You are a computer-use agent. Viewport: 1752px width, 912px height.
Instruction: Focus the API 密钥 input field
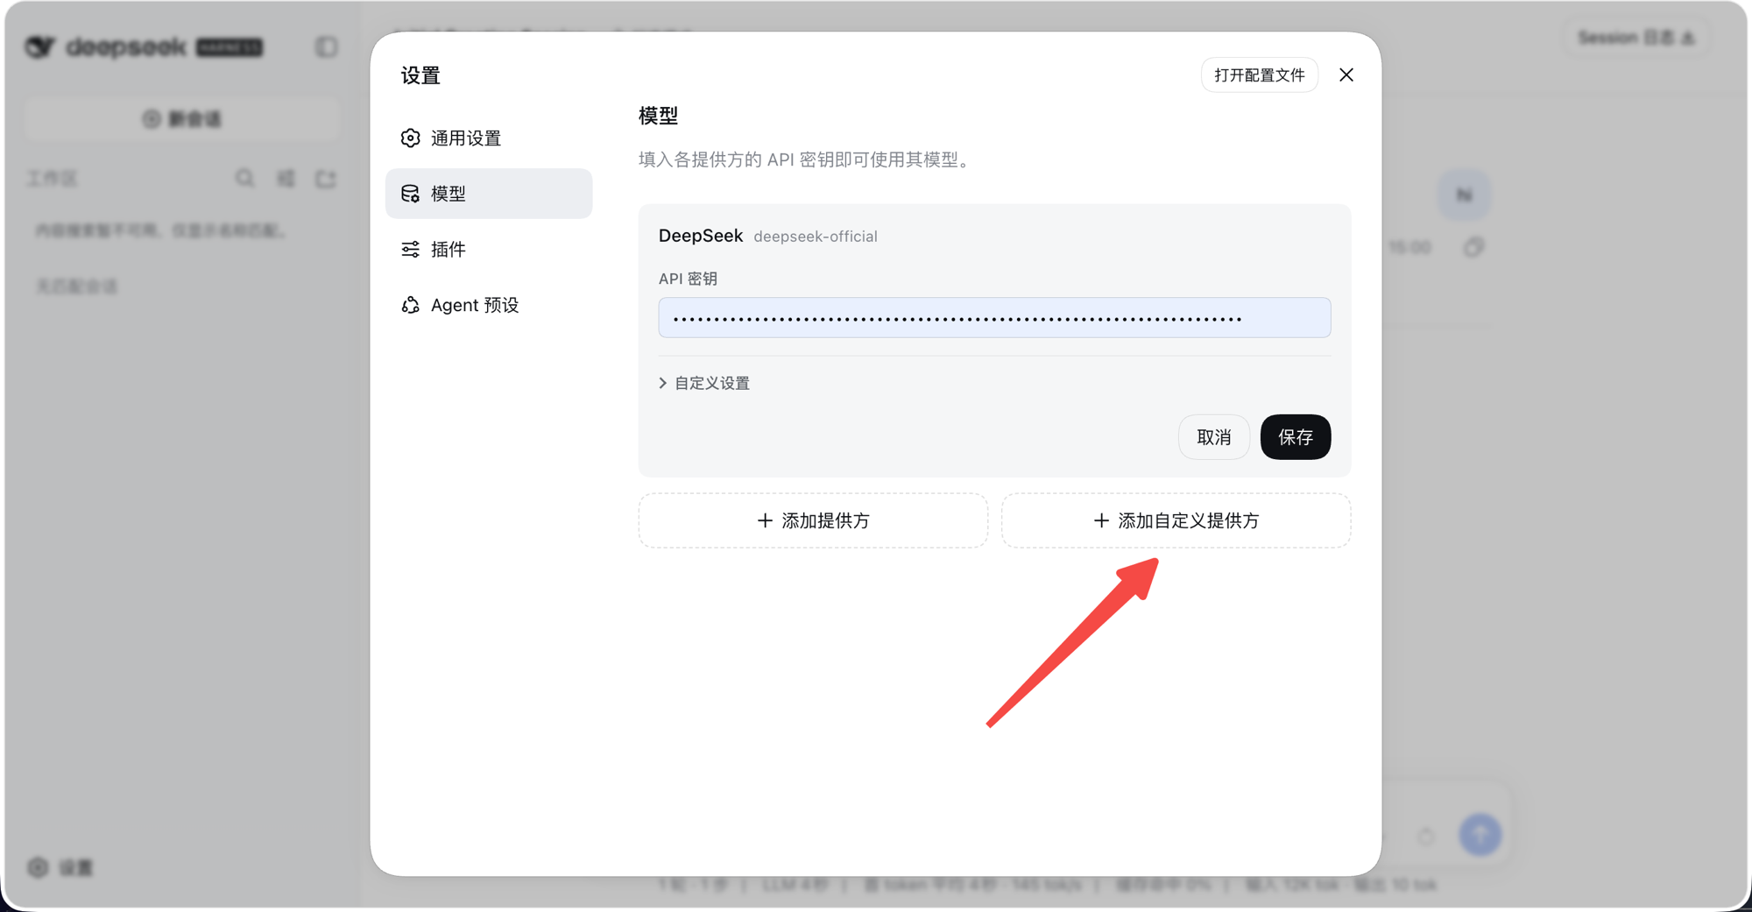point(994,318)
